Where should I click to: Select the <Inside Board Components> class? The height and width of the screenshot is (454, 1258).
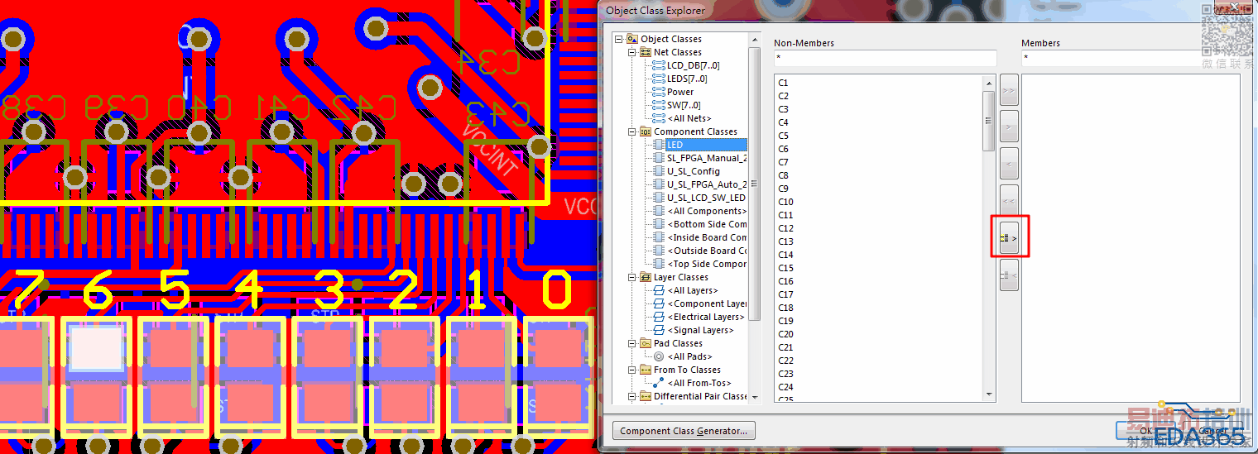[x=707, y=237]
